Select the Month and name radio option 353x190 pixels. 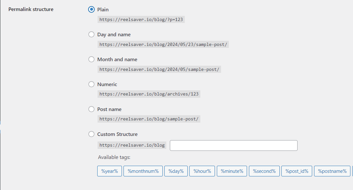pos(91,60)
